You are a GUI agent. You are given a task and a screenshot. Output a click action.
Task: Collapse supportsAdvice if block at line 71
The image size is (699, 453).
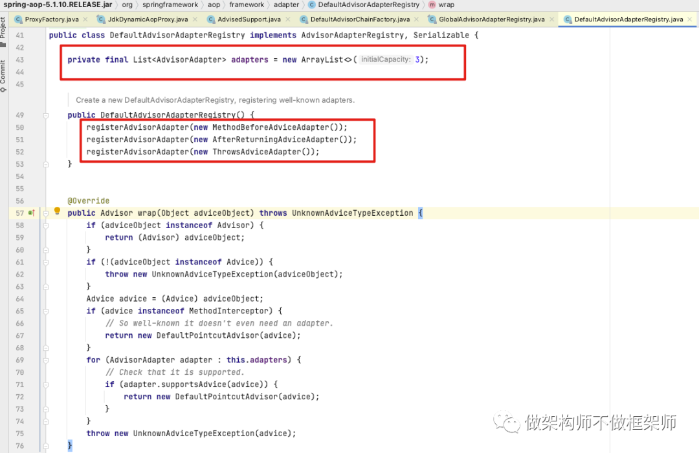pos(45,385)
